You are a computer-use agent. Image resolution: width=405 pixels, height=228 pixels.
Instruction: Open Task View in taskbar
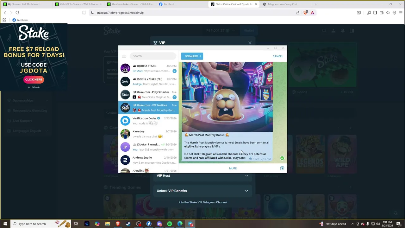click(76, 224)
